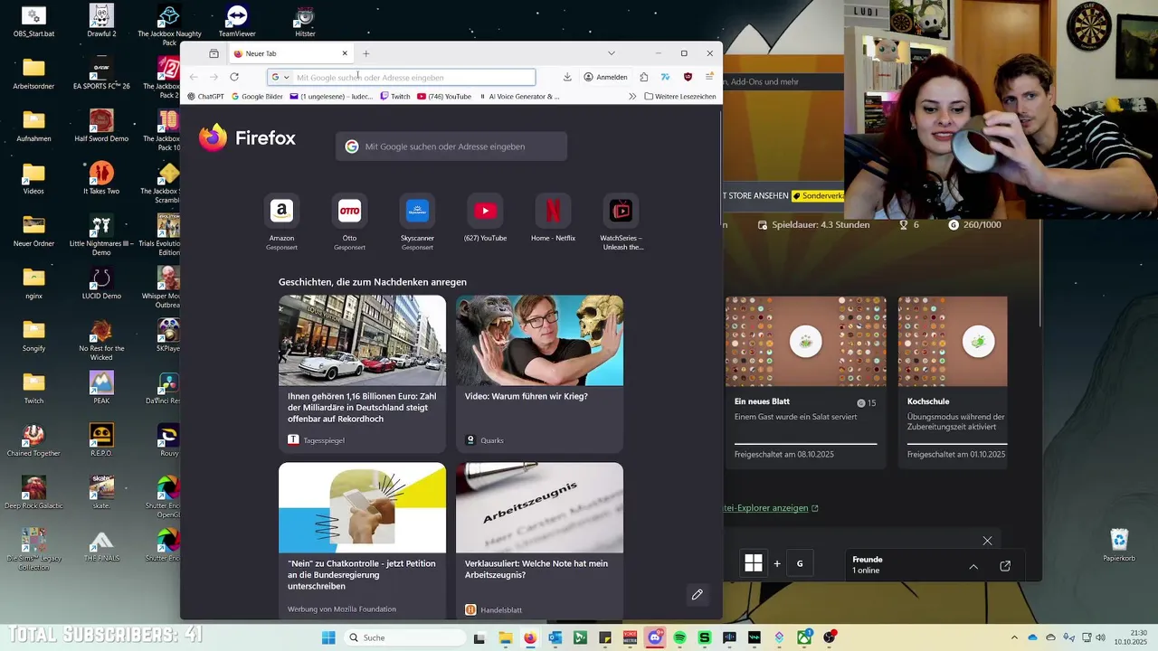
Task: Open a new tab with plus icon
Action: (x=365, y=53)
